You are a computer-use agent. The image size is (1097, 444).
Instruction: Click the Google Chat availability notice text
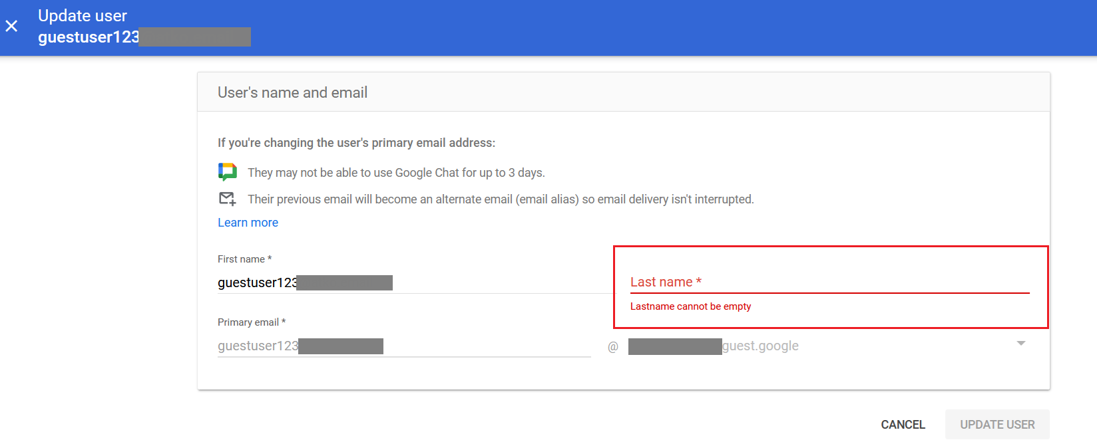tap(396, 173)
